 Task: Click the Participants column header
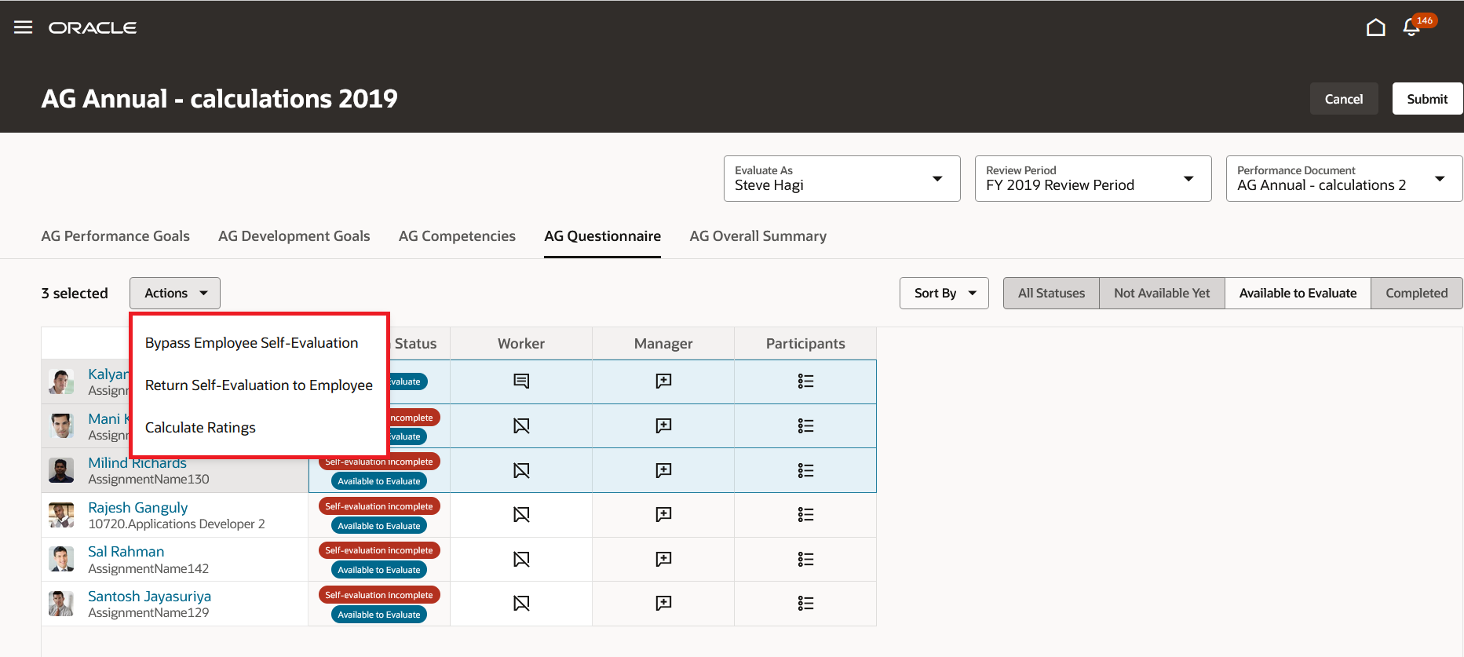(805, 344)
